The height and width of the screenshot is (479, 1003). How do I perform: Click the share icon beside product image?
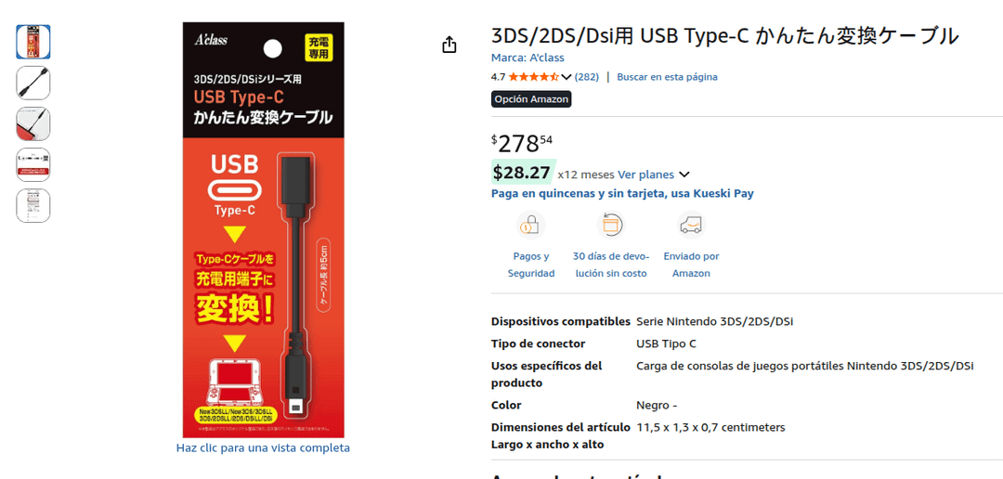click(x=449, y=45)
